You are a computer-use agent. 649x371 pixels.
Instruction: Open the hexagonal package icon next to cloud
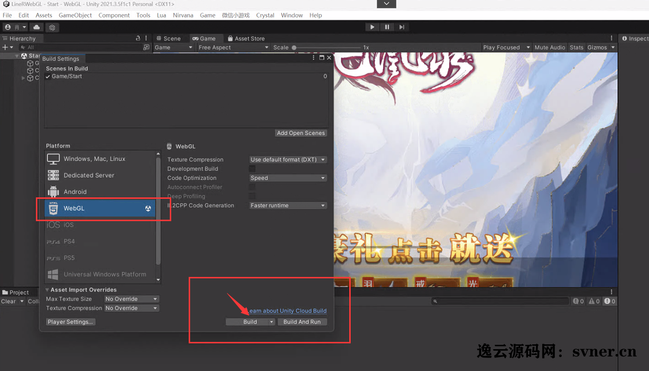(x=52, y=28)
